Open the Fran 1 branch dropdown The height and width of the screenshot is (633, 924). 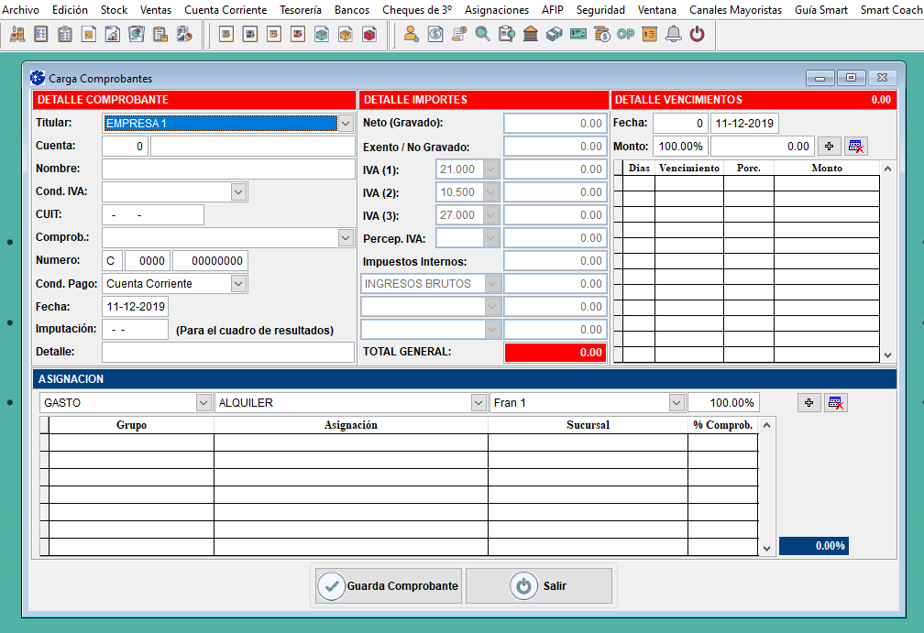click(x=676, y=403)
